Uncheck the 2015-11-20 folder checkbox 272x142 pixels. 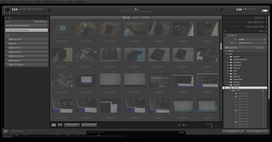pos(266,122)
